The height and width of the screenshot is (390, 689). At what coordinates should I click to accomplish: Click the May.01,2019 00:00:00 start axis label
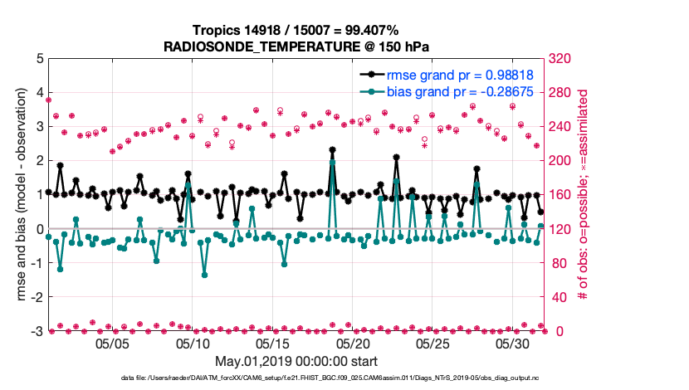click(297, 361)
